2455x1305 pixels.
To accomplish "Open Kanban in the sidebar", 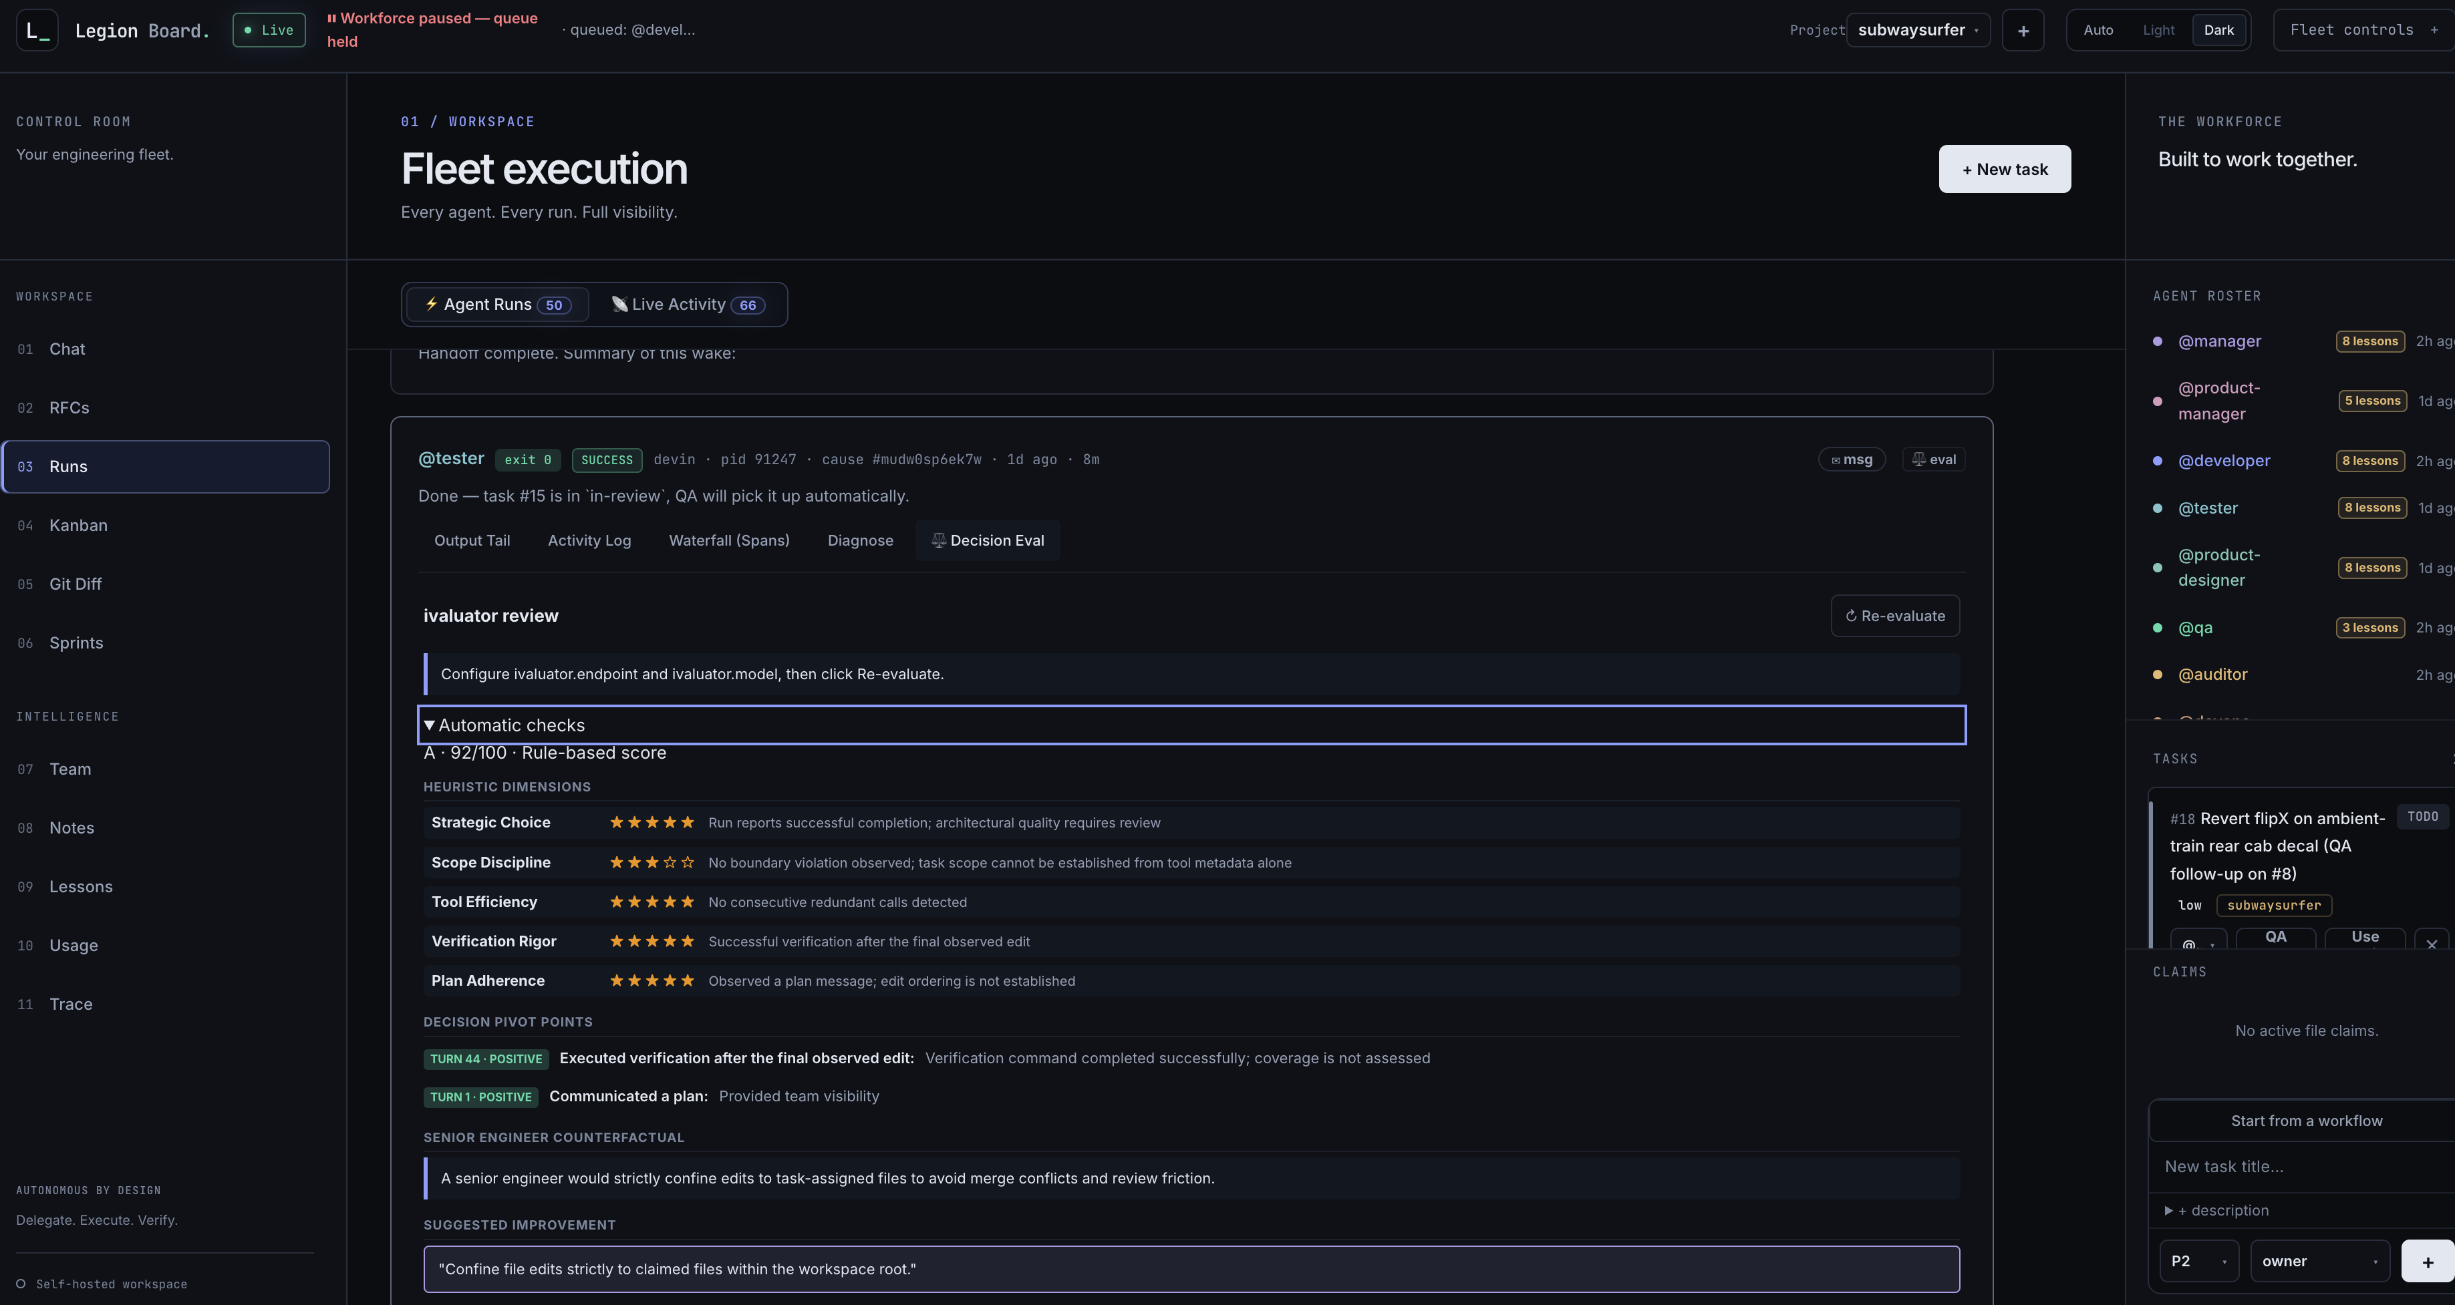I will pyautogui.click(x=166, y=526).
